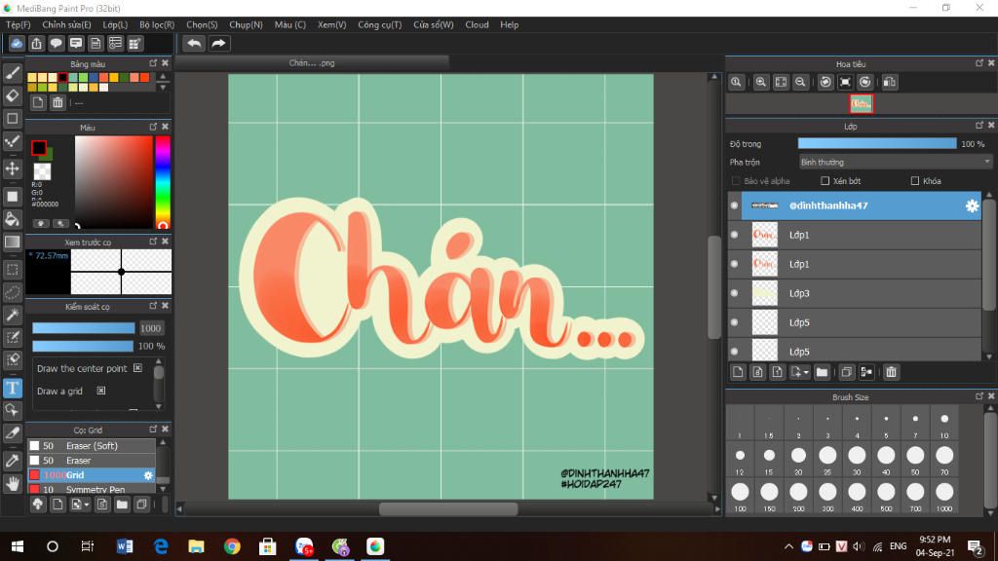This screenshot has width=998, height=561.
Task: Duplicate the selected layer
Action: tap(847, 372)
